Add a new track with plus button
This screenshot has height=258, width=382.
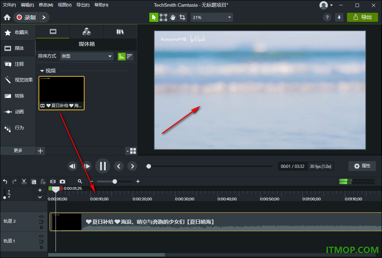click(x=40, y=190)
